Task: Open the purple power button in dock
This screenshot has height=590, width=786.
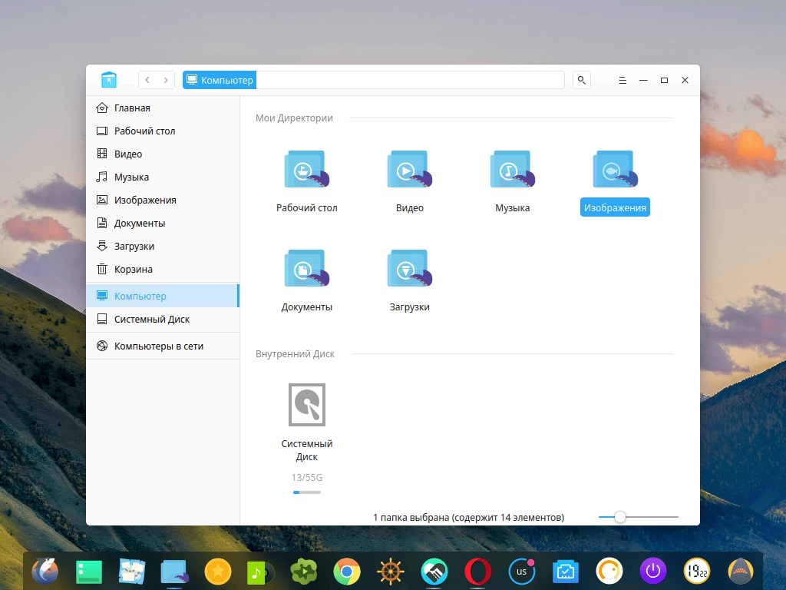Action: pyautogui.click(x=653, y=571)
